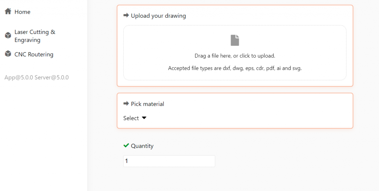Screen dimensions: 379x191
Task: Go to CNC Routering page
Action: coord(34,55)
